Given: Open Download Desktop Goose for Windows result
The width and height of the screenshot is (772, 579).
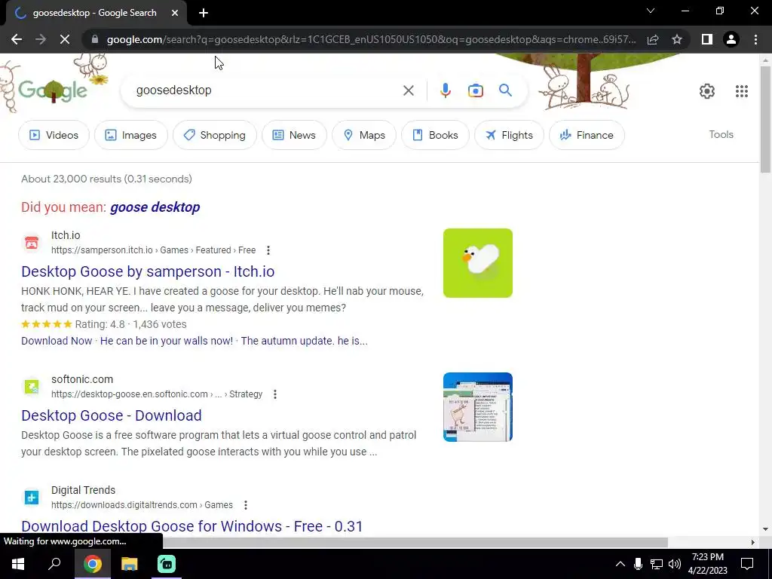Looking at the screenshot, I should tap(192, 526).
